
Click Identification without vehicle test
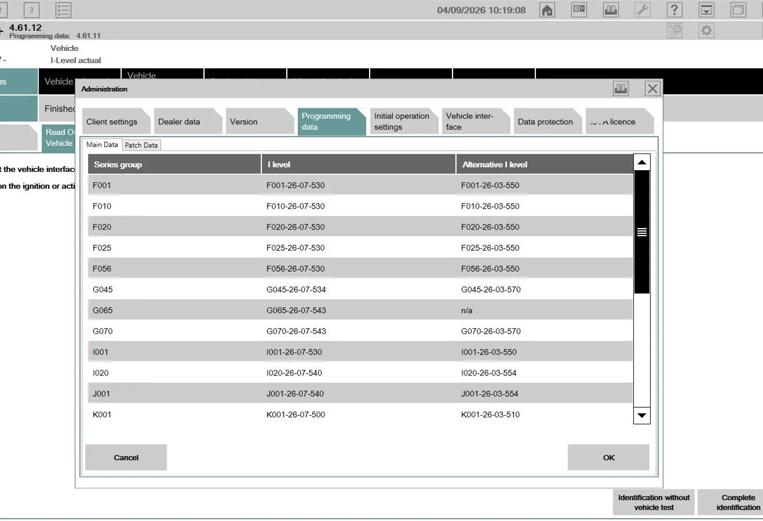(654, 502)
